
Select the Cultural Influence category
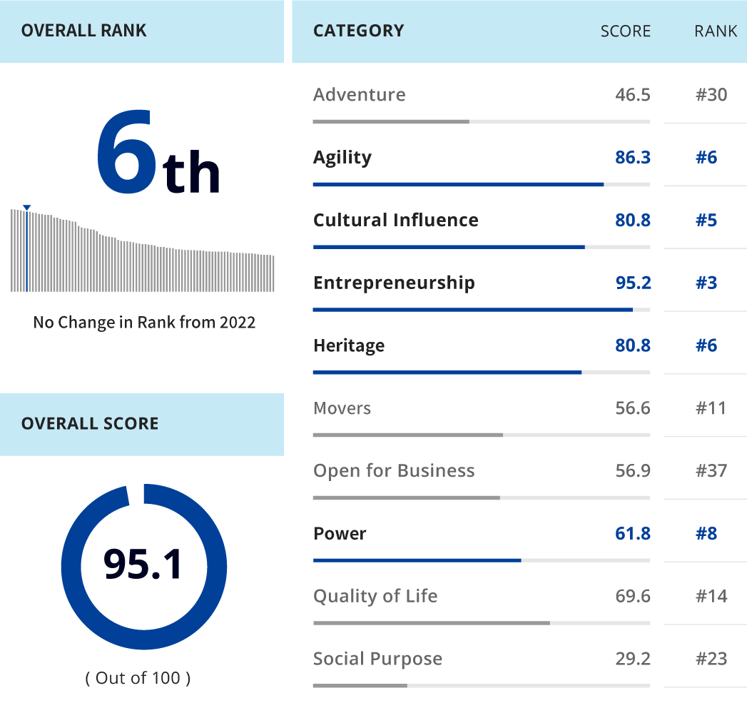pyautogui.click(x=395, y=220)
